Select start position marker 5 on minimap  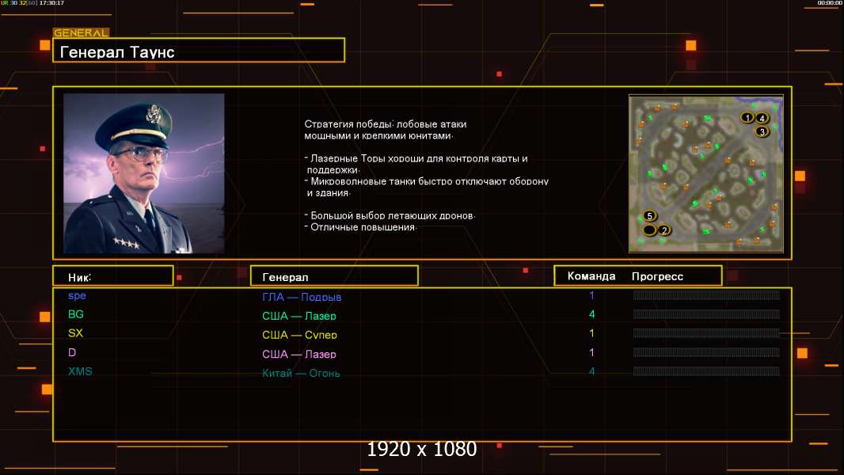650,215
